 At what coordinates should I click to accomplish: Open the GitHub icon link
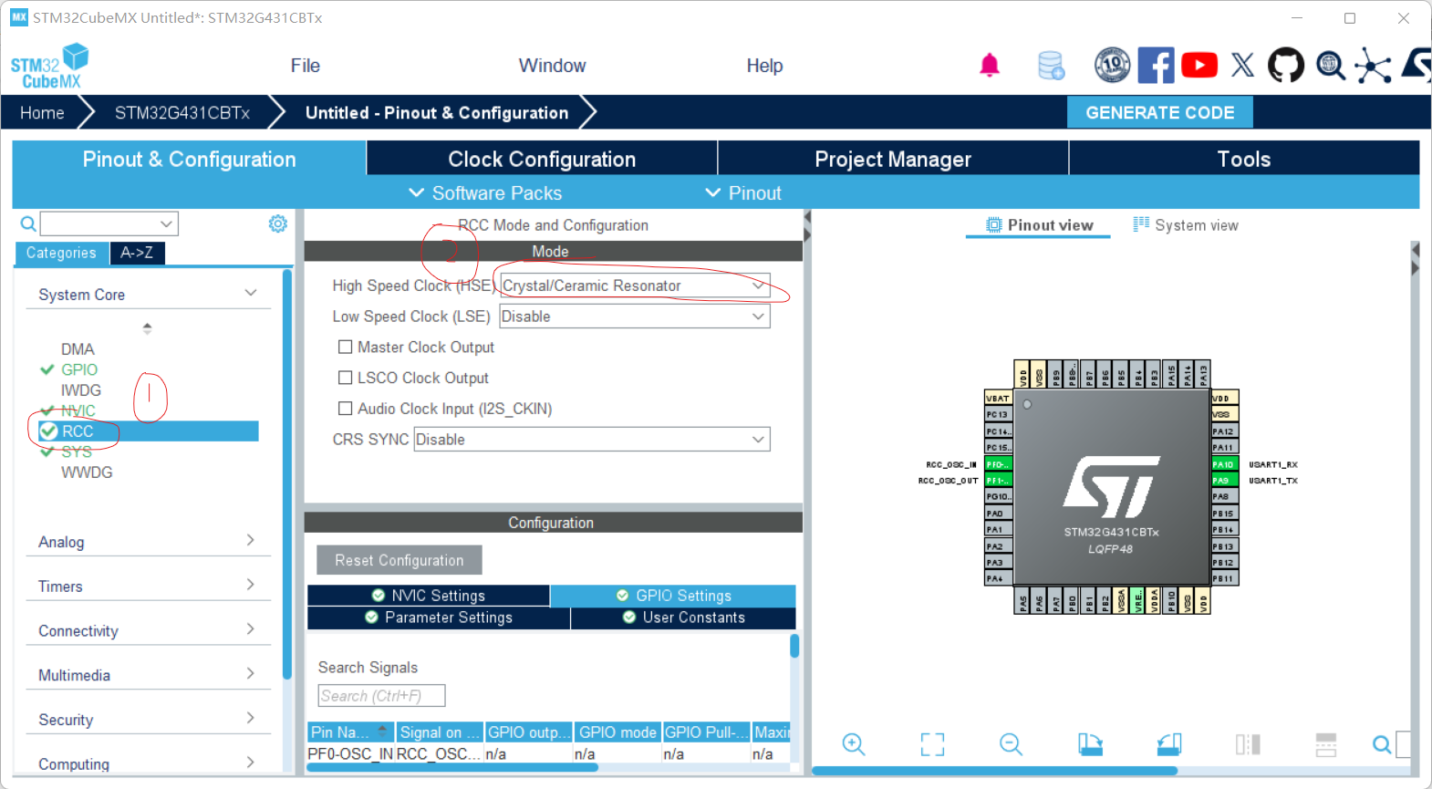(x=1285, y=66)
